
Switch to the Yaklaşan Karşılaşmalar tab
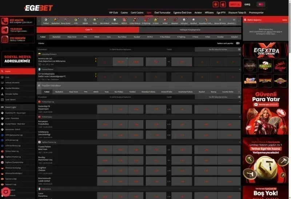190,30
